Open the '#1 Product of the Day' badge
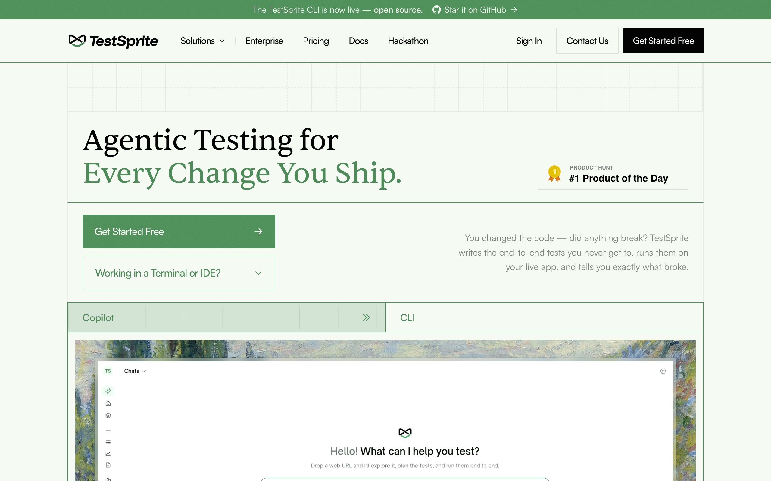Image resolution: width=771 pixels, height=481 pixels. (x=613, y=174)
